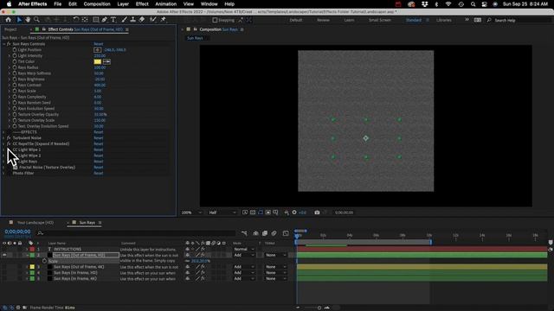Toggle Light Intensity stopwatch
This screenshot has width=554, height=311.
point(15,55)
